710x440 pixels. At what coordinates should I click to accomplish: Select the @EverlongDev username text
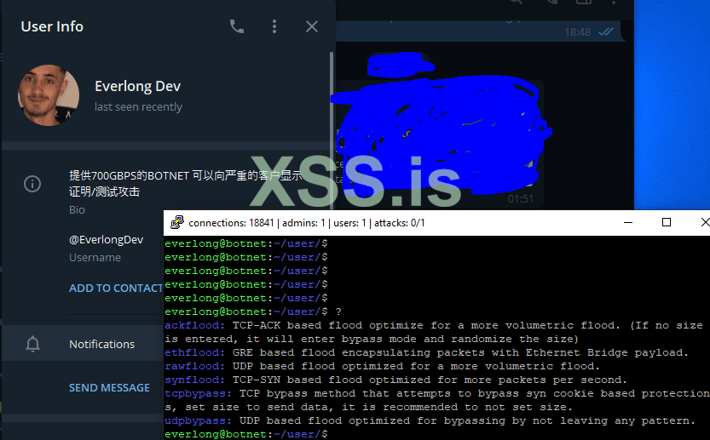pos(106,240)
